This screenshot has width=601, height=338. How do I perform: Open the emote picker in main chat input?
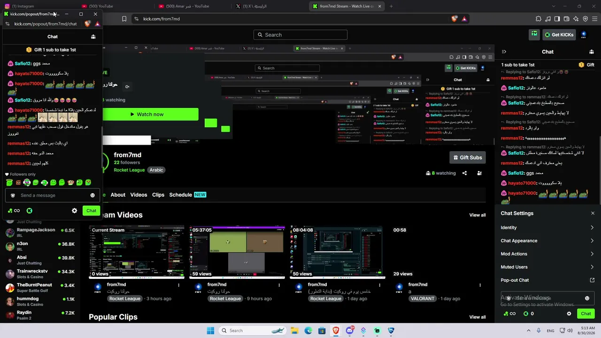pyautogui.click(x=587, y=298)
